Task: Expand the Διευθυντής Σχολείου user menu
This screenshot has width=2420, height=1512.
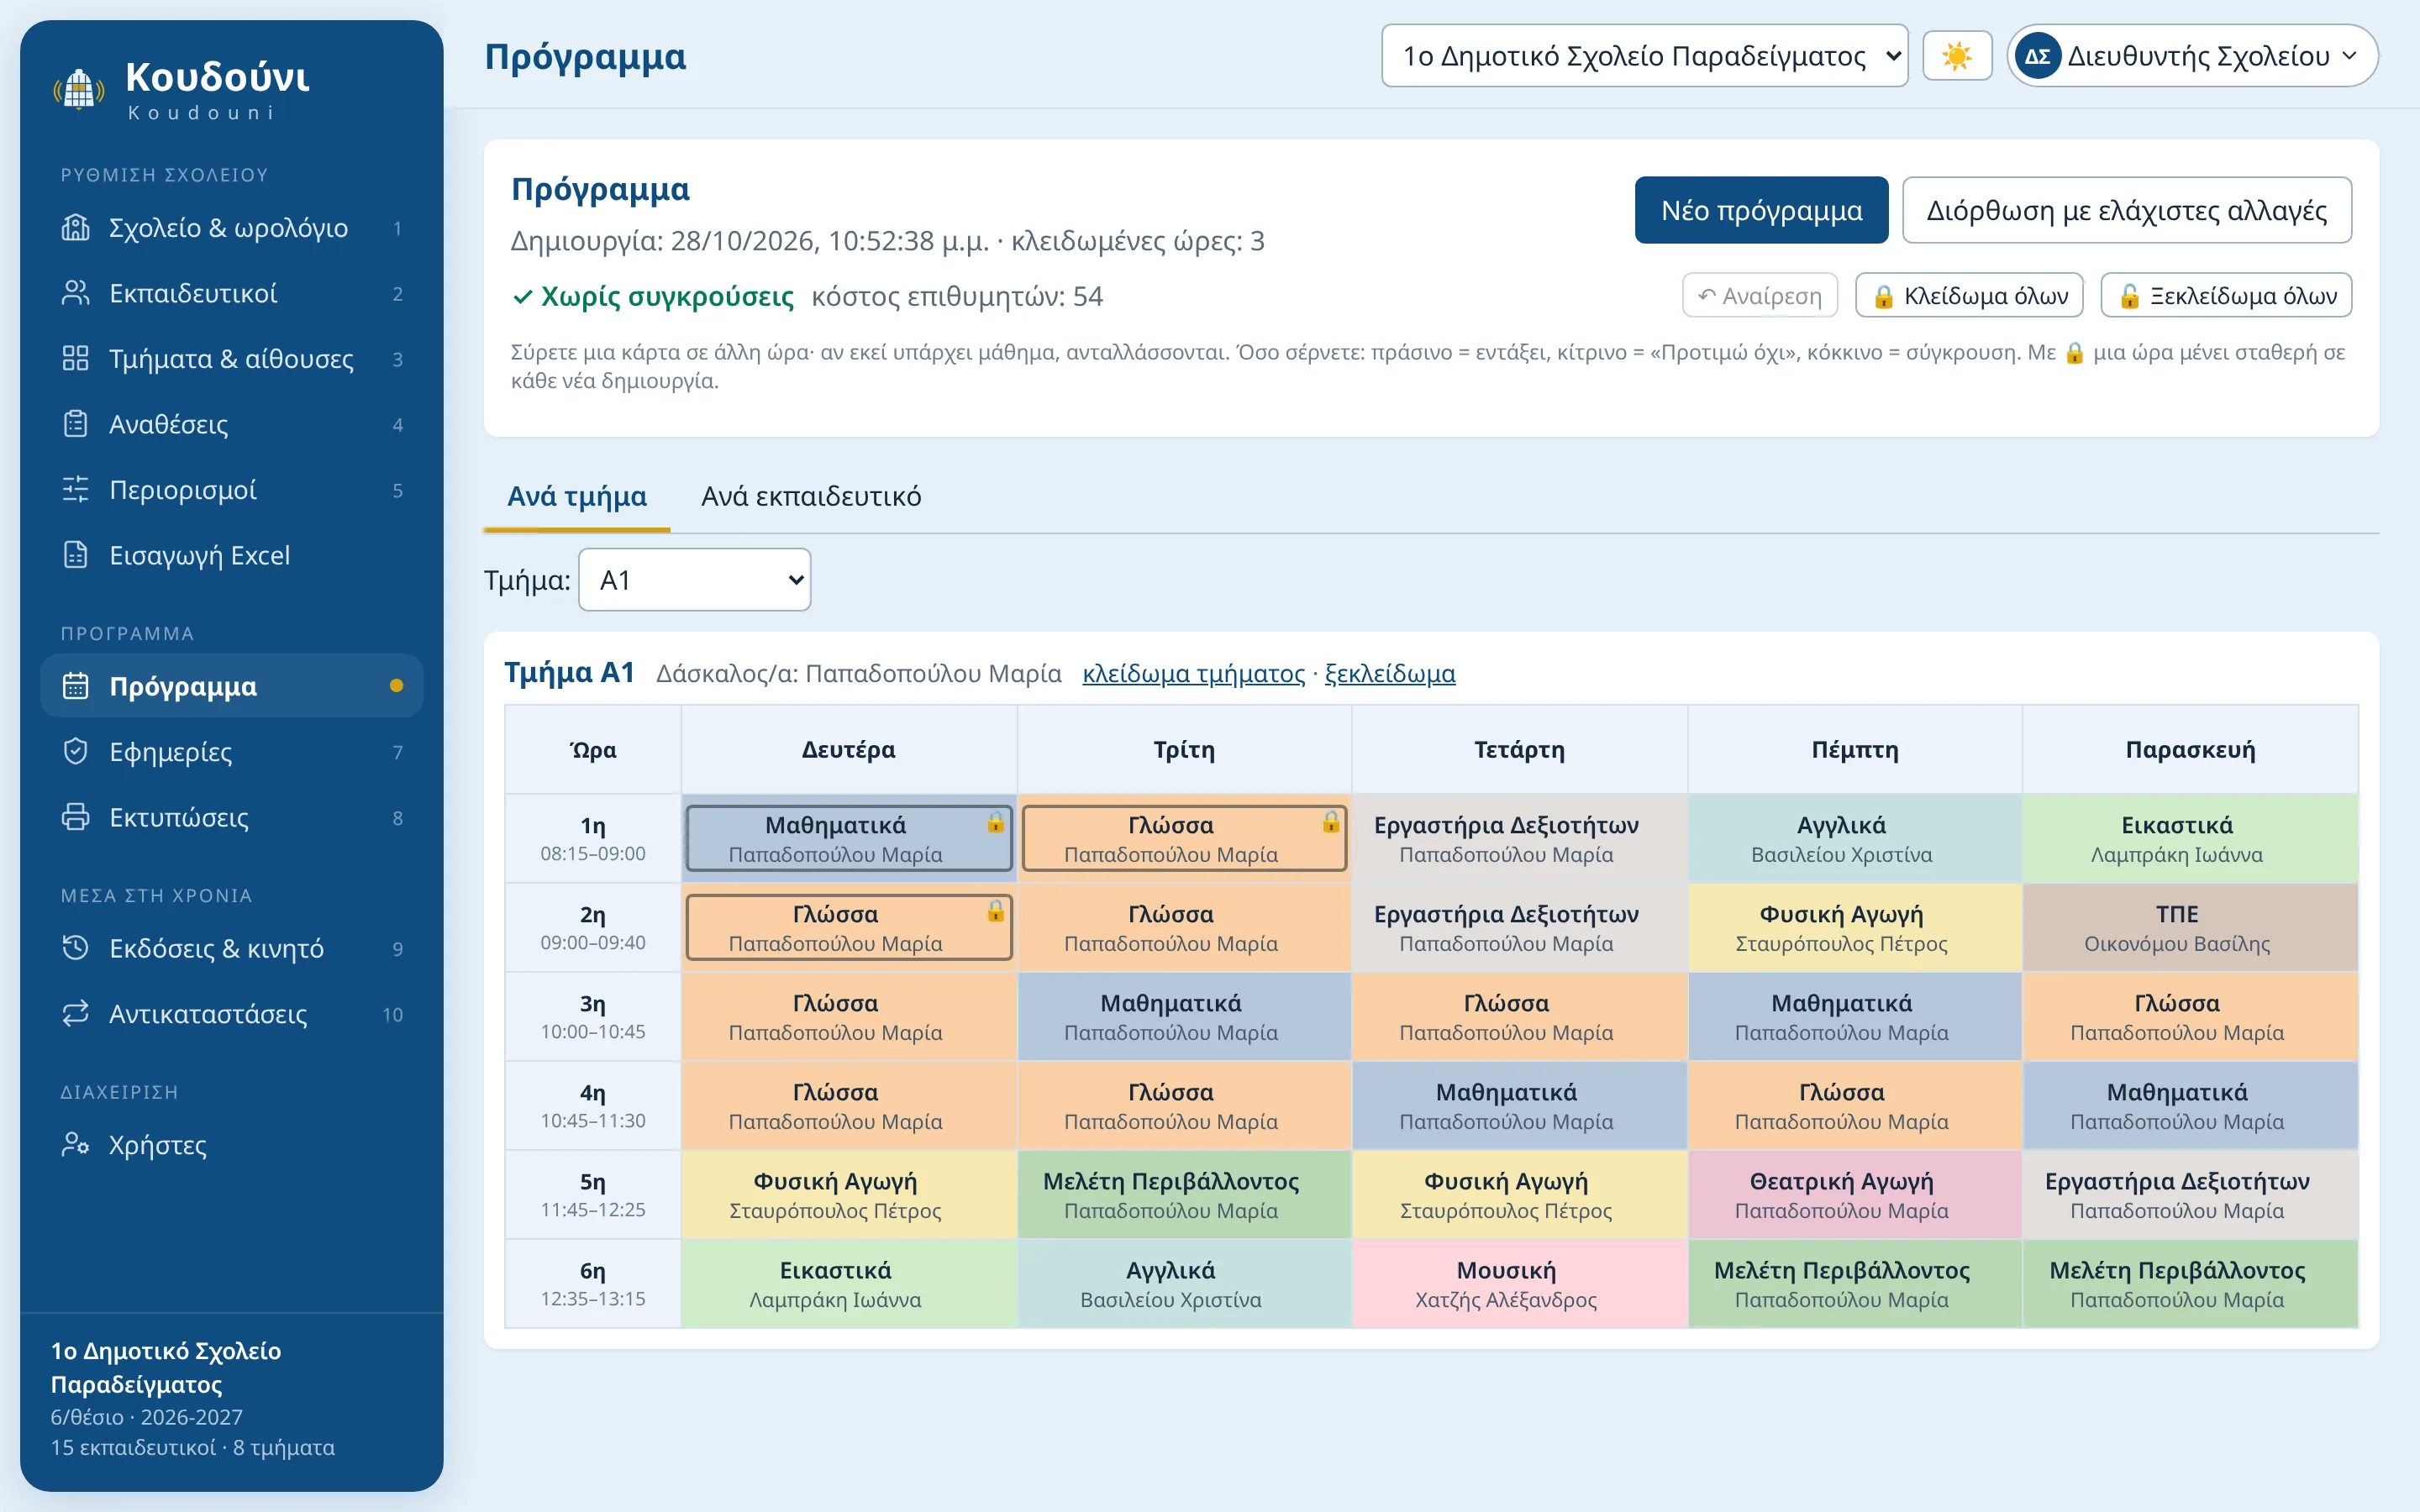Action: coord(2192,56)
